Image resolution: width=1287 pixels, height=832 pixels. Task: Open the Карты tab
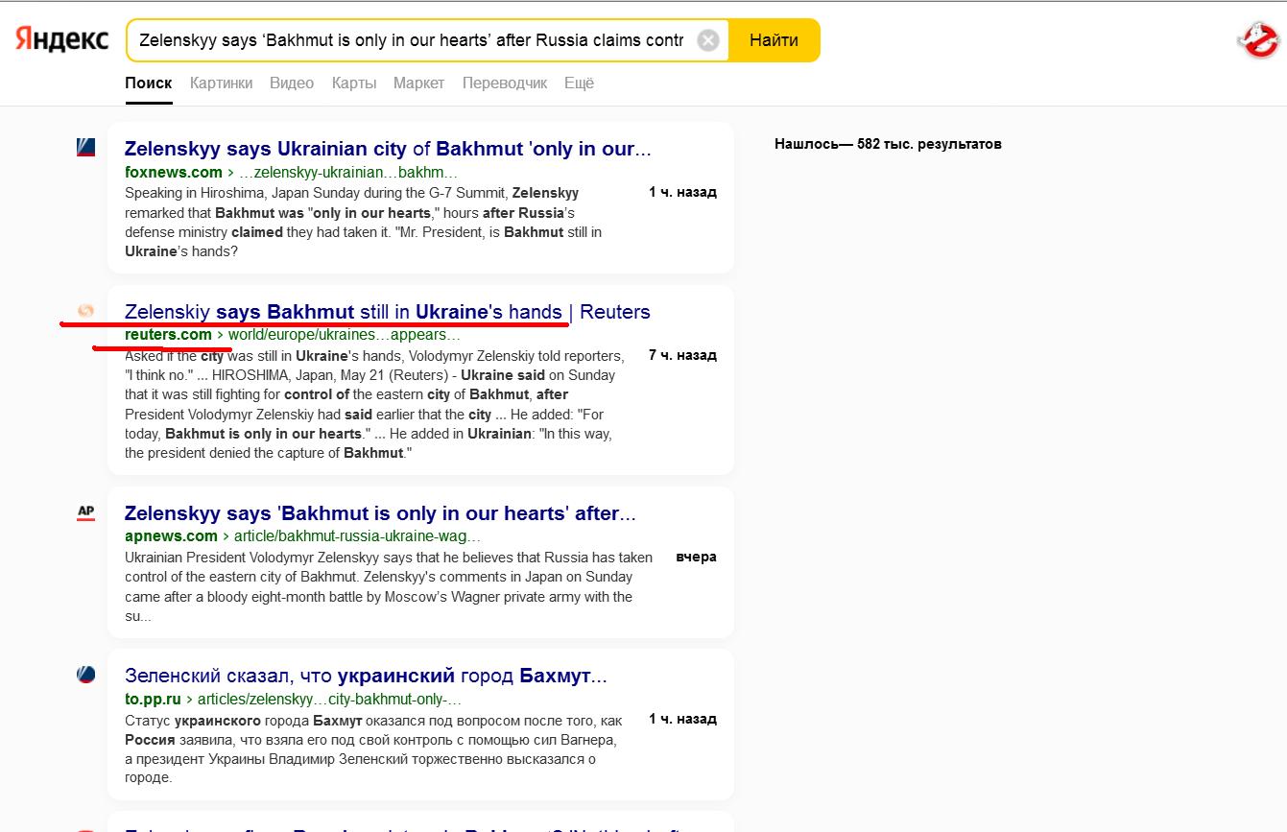click(354, 83)
